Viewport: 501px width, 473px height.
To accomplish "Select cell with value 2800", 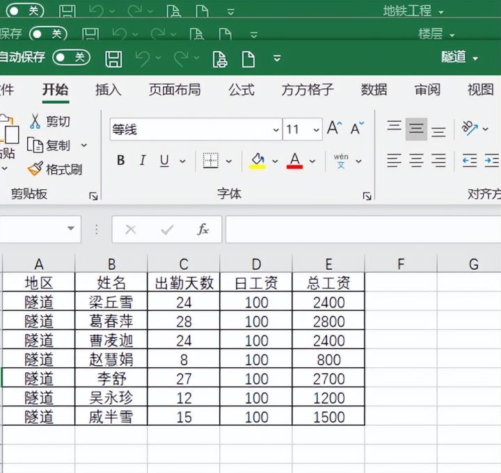I will (x=328, y=321).
